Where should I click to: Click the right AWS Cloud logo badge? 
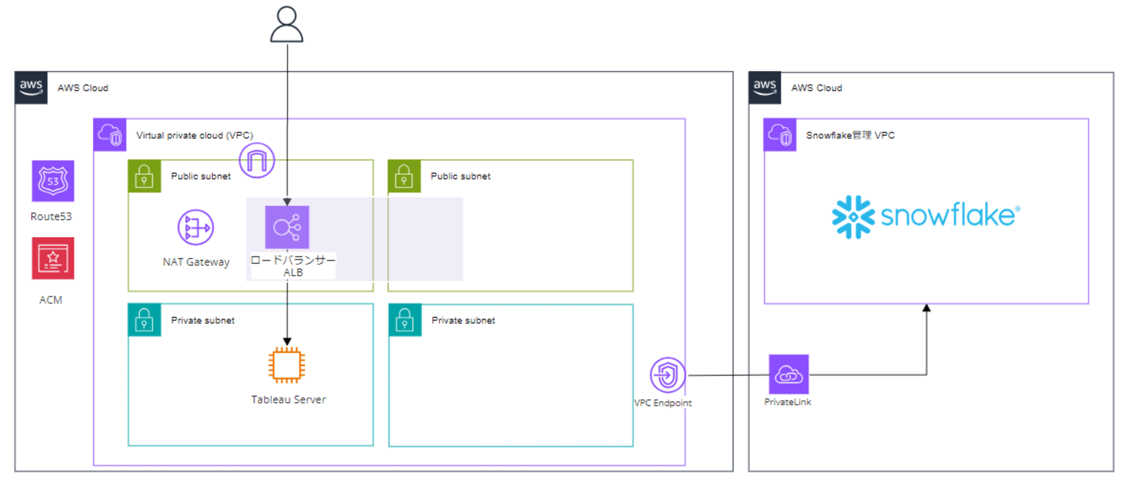(765, 88)
